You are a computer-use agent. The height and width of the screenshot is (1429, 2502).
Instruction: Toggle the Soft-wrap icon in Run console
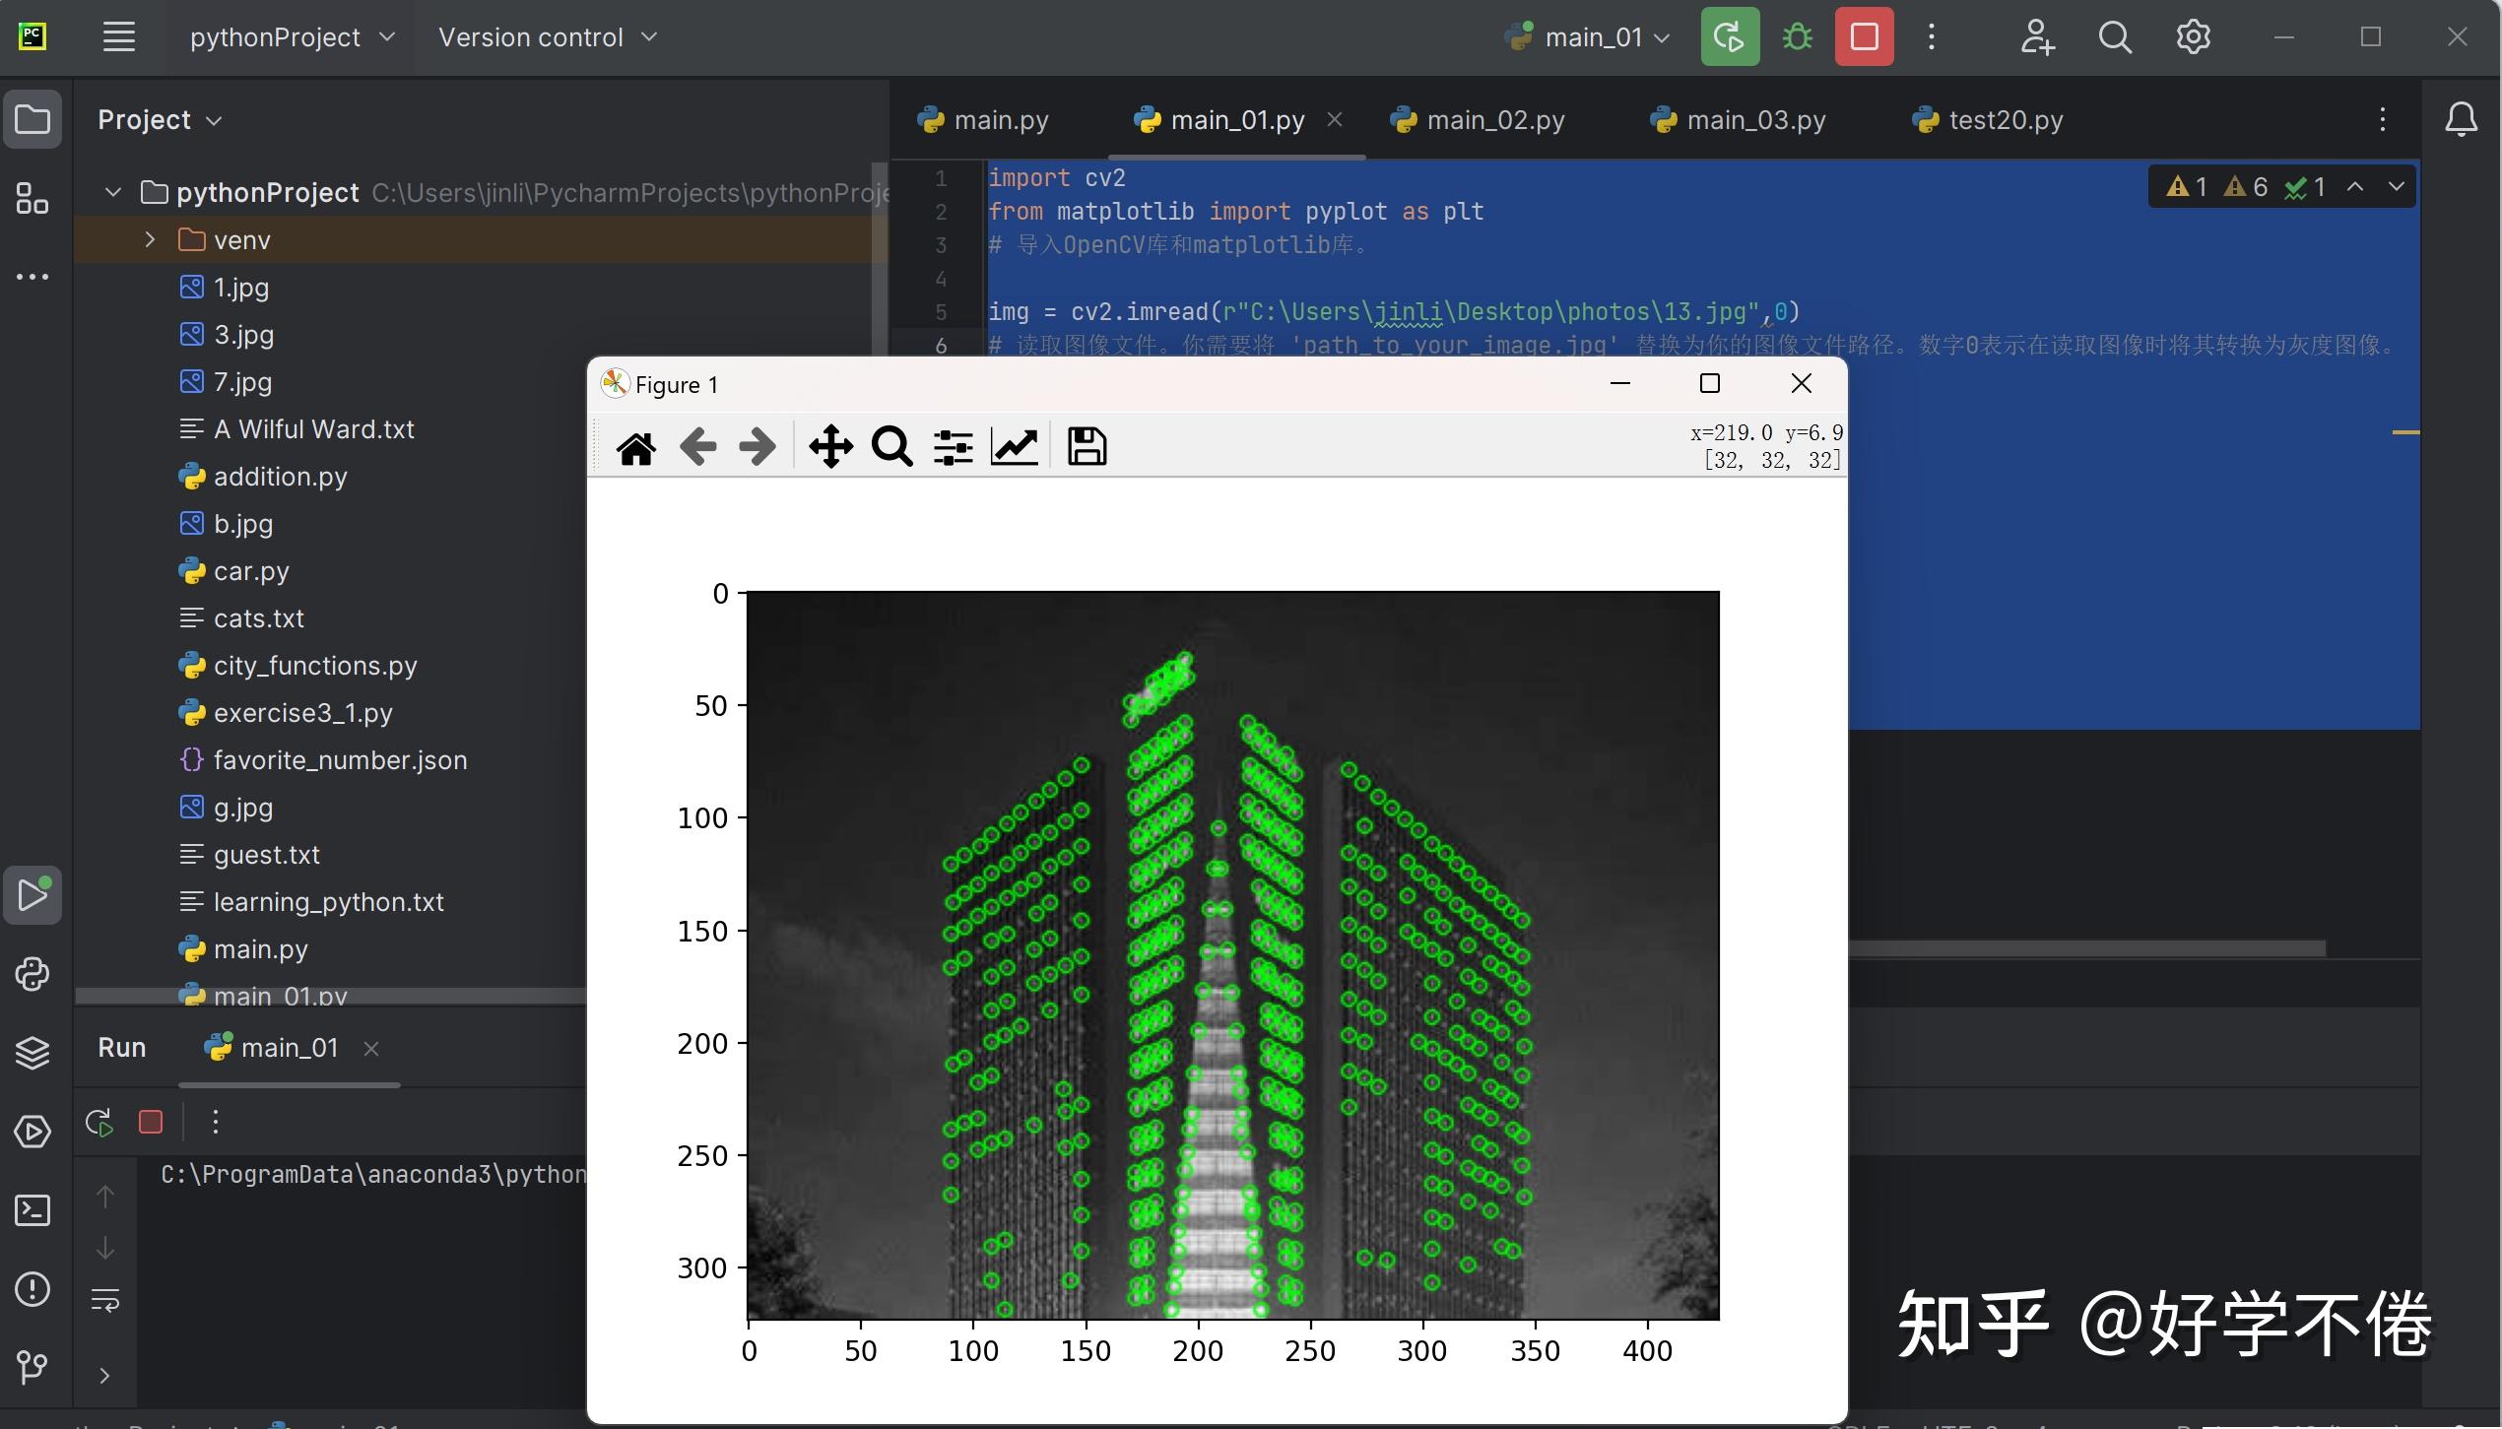tap(104, 1301)
